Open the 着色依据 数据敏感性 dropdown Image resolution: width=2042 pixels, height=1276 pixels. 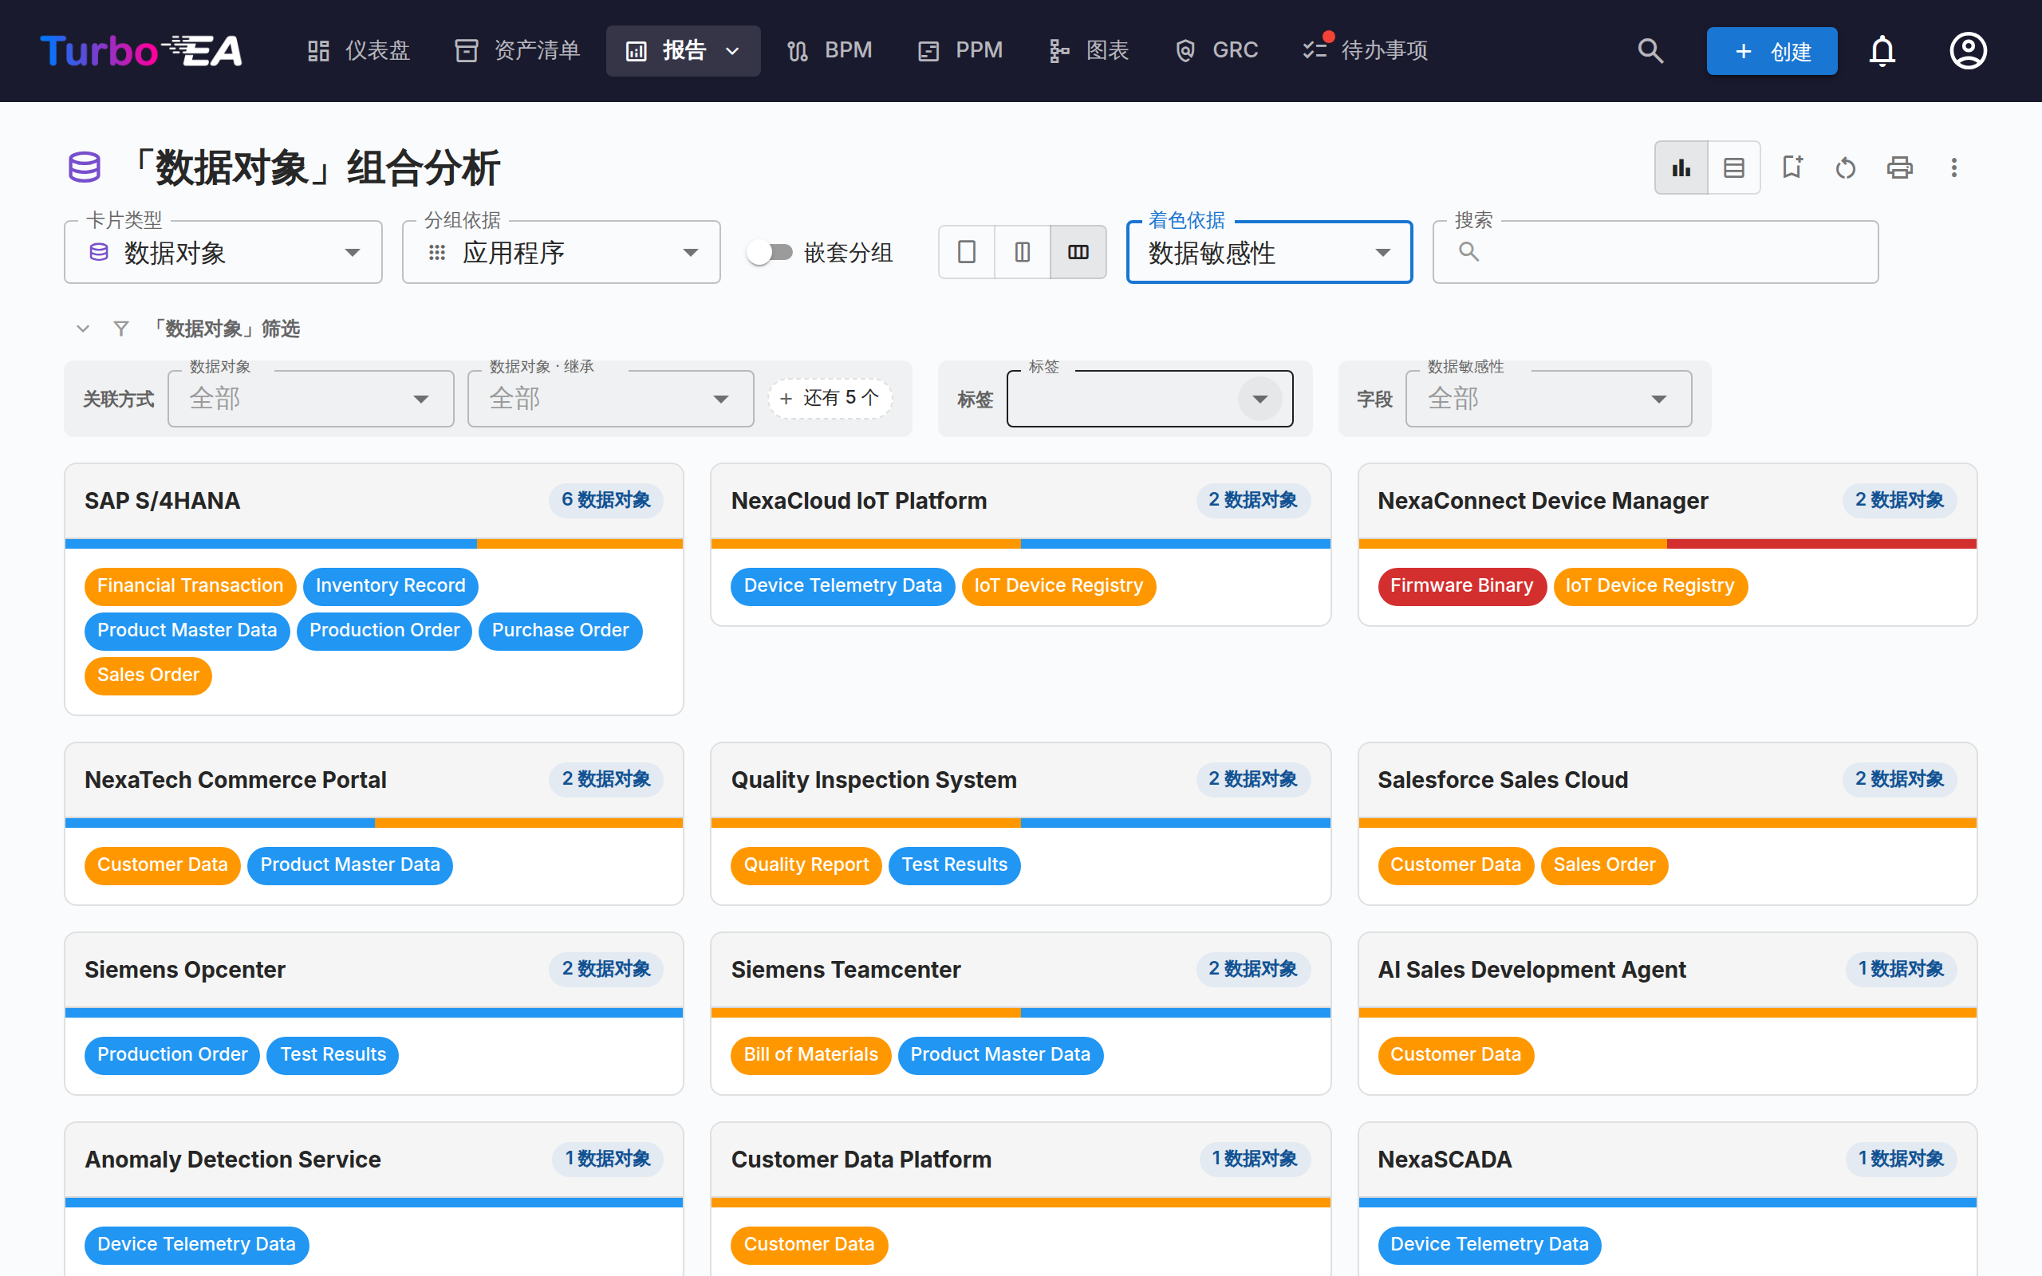[x=1269, y=252]
